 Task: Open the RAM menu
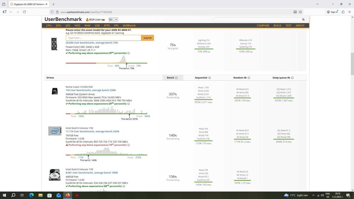pos(87,25)
